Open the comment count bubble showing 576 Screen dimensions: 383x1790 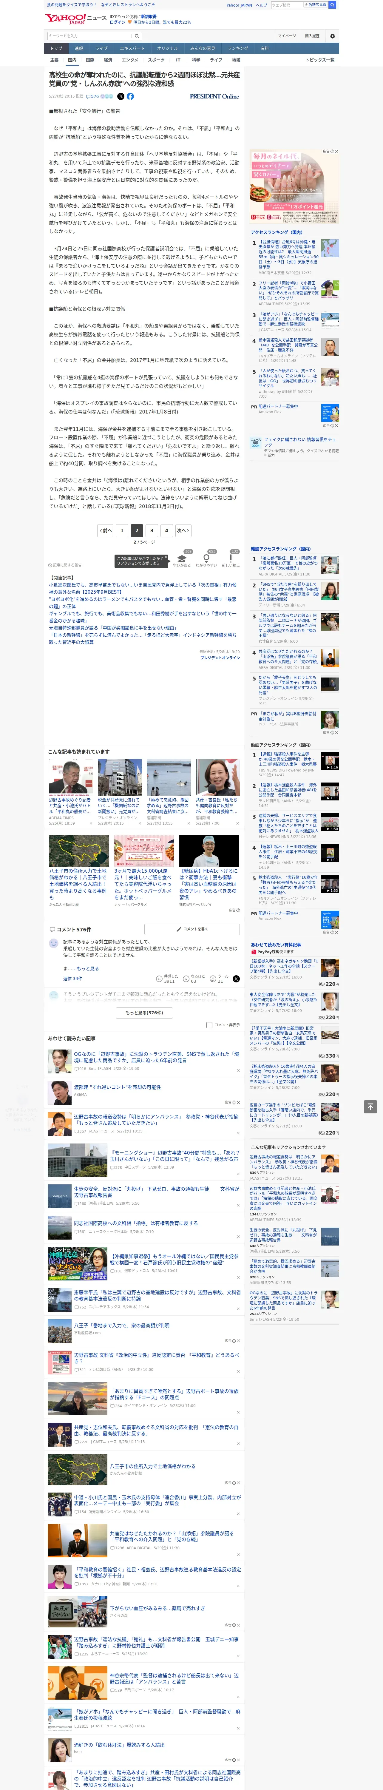click(92, 97)
